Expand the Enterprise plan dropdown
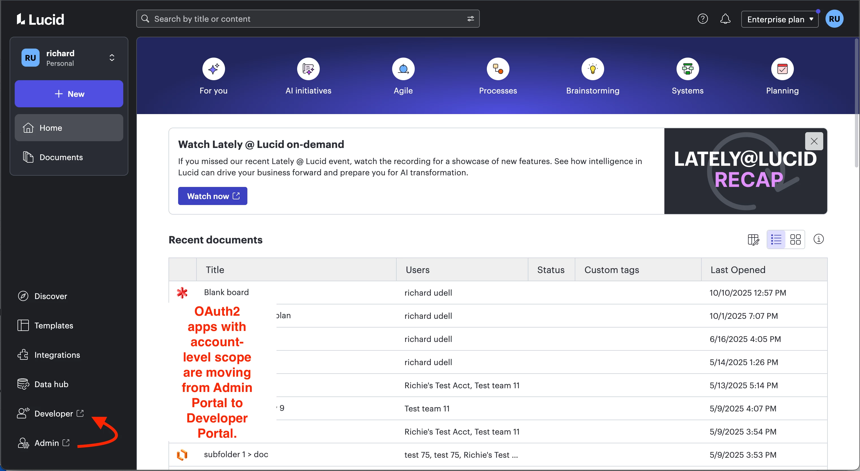This screenshot has height=471, width=860. 779,19
